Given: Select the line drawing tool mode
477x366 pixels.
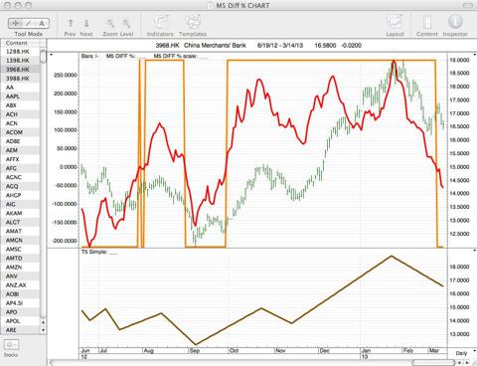Looking at the screenshot, I should (29, 23).
